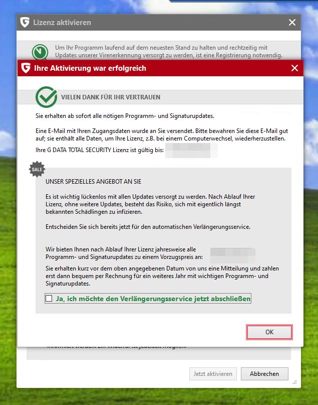Click the green Verlängerungsservice jetzt abschließen label
This screenshot has height=405, width=318.
coord(153,299)
